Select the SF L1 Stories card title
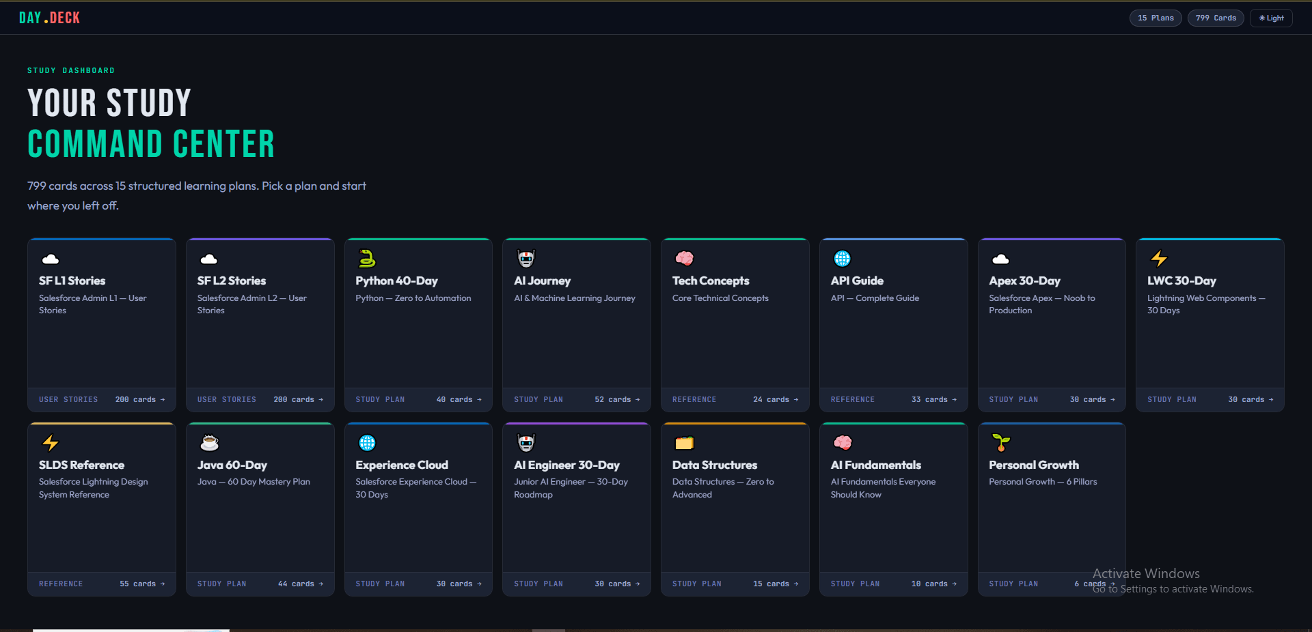Image resolution: width=1312 pixels, height=632 pixels. [72, 281]
